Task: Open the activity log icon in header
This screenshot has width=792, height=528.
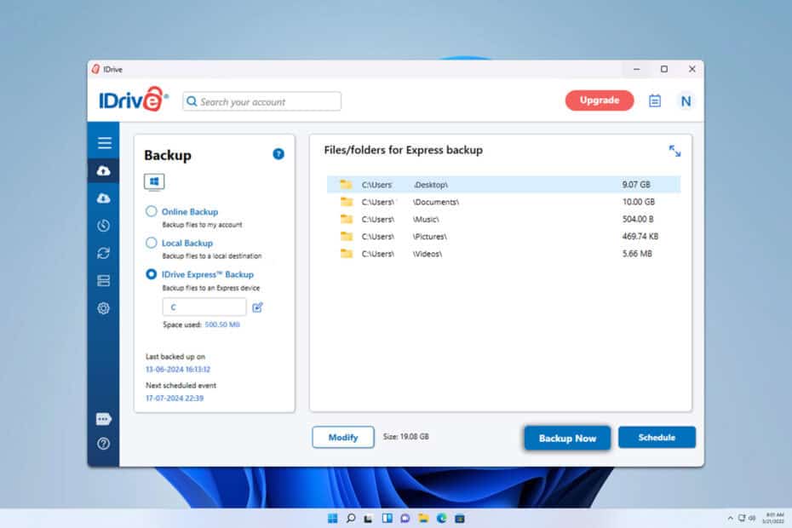Action: coord(655,101)
